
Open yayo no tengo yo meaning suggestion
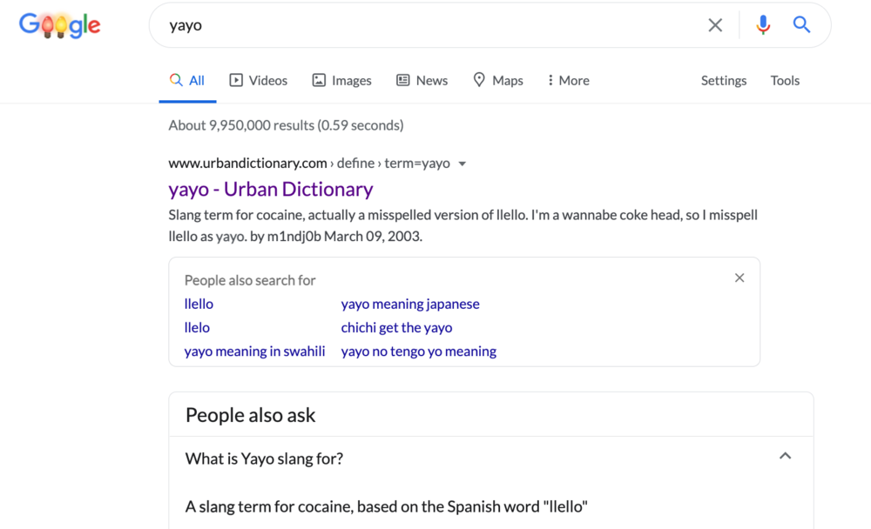pyautogui.click(x=419, y=352)
